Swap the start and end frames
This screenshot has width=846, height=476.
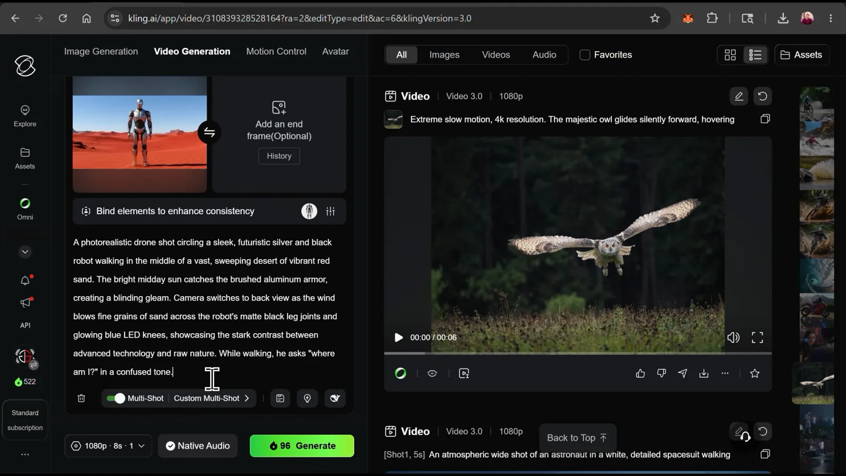click(209, 132)
